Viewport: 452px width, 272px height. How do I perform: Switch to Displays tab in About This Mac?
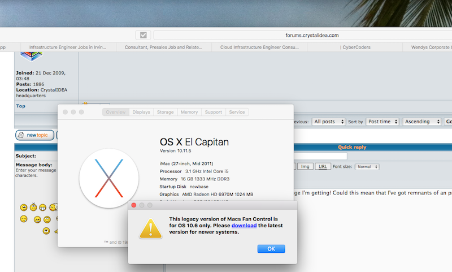click(x=141, y=112)
